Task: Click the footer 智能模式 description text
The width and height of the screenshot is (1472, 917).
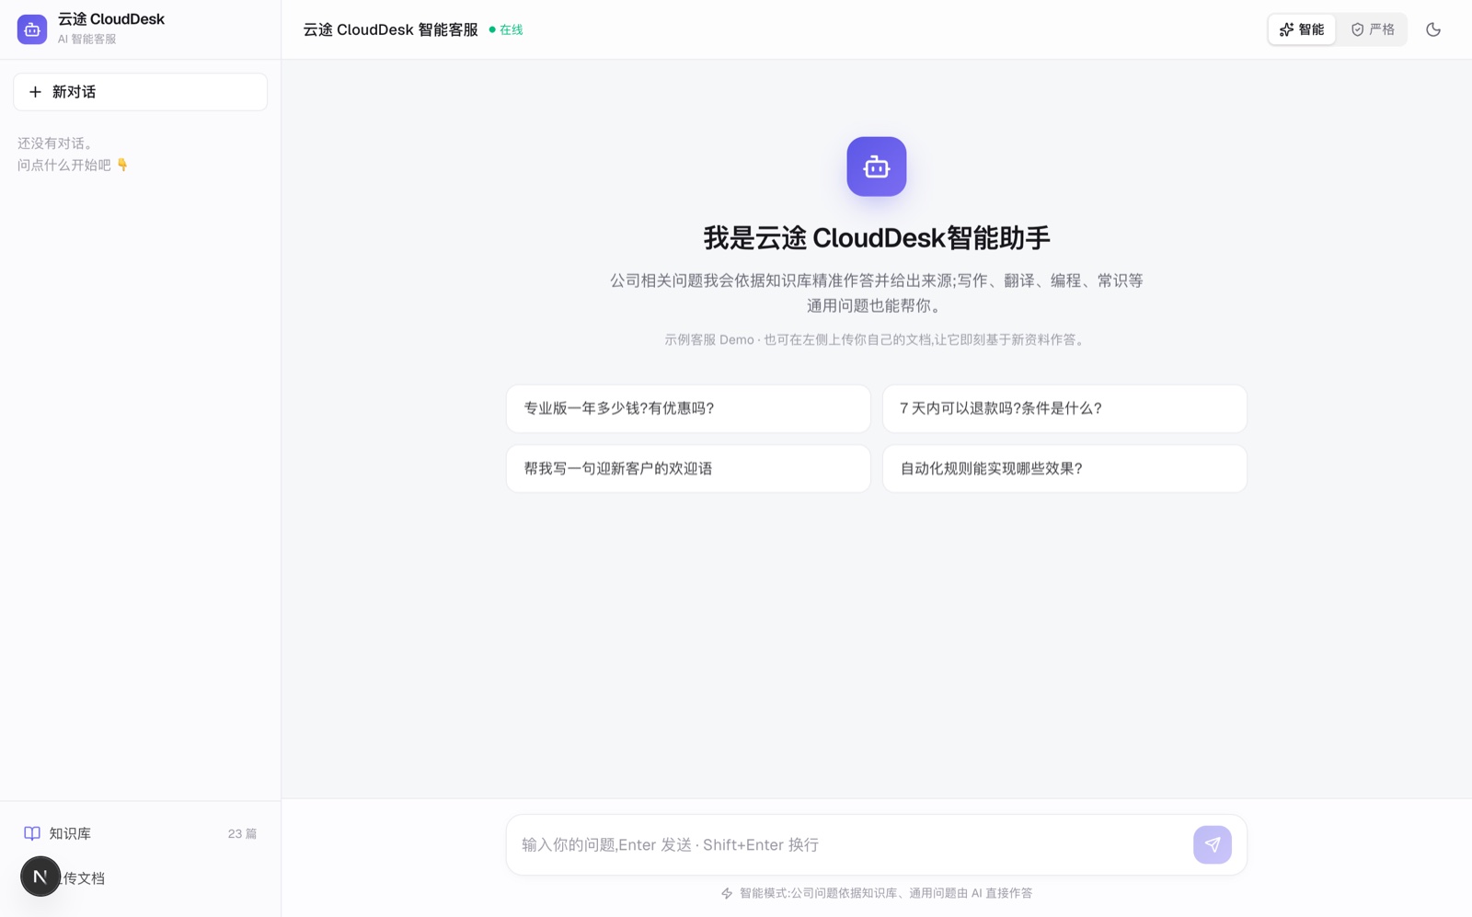Action: pyautogui.click(x=886, y=893)
